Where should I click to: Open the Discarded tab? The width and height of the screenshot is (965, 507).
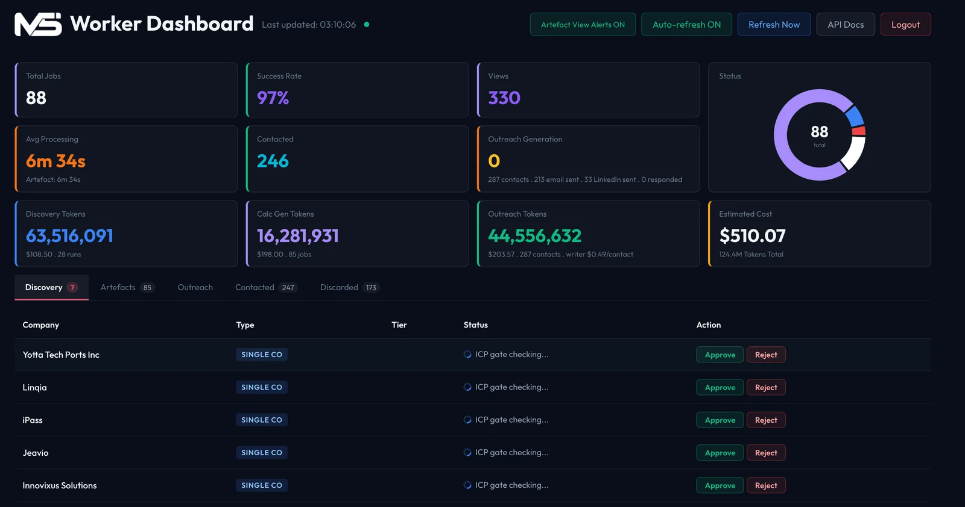[349, 288]
